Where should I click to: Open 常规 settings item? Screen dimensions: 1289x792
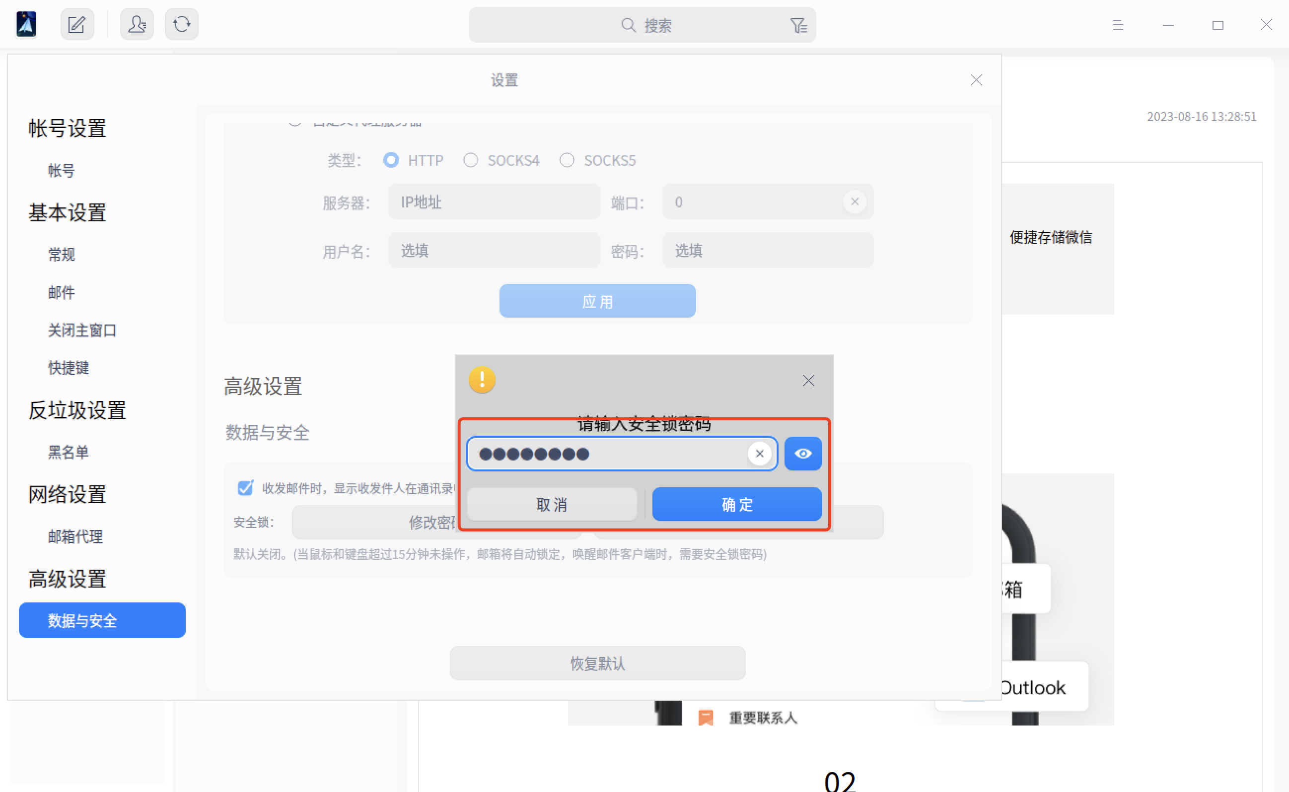click(x=61, y=255)
